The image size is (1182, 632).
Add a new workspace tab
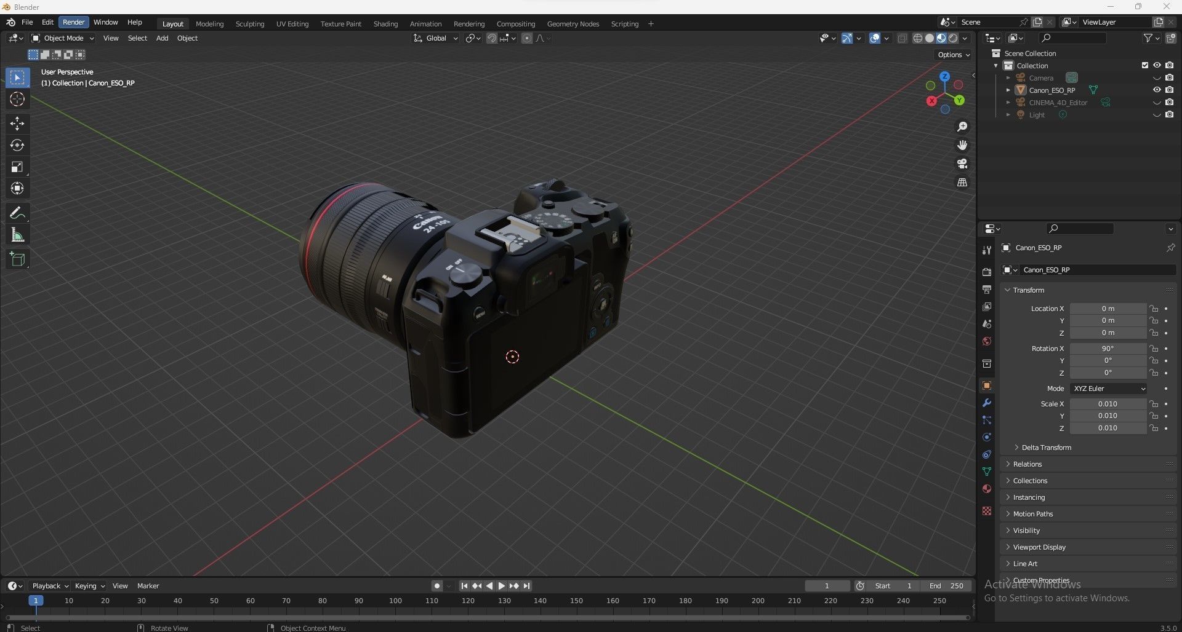click(651, 24)
